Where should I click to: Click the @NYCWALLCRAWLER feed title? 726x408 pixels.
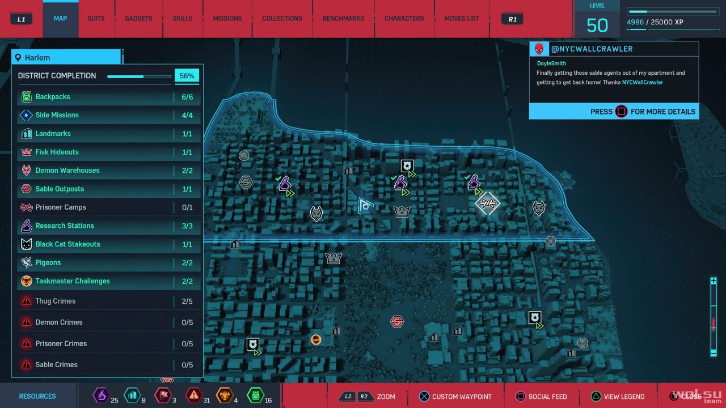coord(592,49)
